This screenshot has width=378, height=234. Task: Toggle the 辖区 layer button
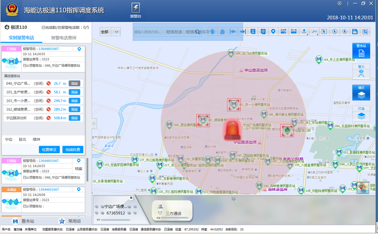point(361,93)
